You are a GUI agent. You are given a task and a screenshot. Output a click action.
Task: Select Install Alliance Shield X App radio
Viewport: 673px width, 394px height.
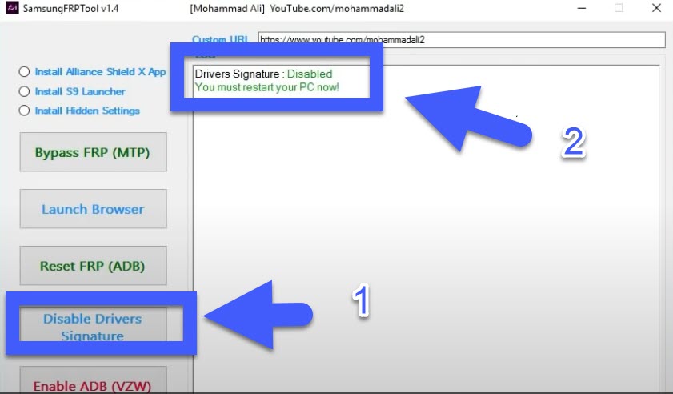tap(25, 72)
